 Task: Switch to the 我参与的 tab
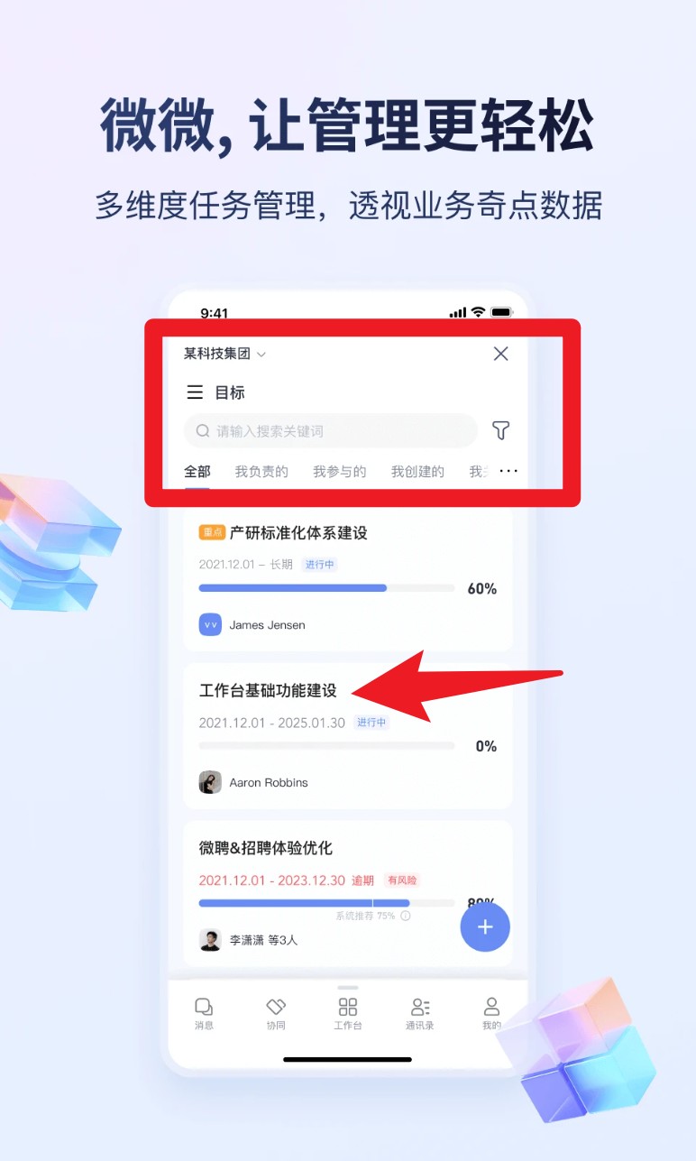(340, 472)
